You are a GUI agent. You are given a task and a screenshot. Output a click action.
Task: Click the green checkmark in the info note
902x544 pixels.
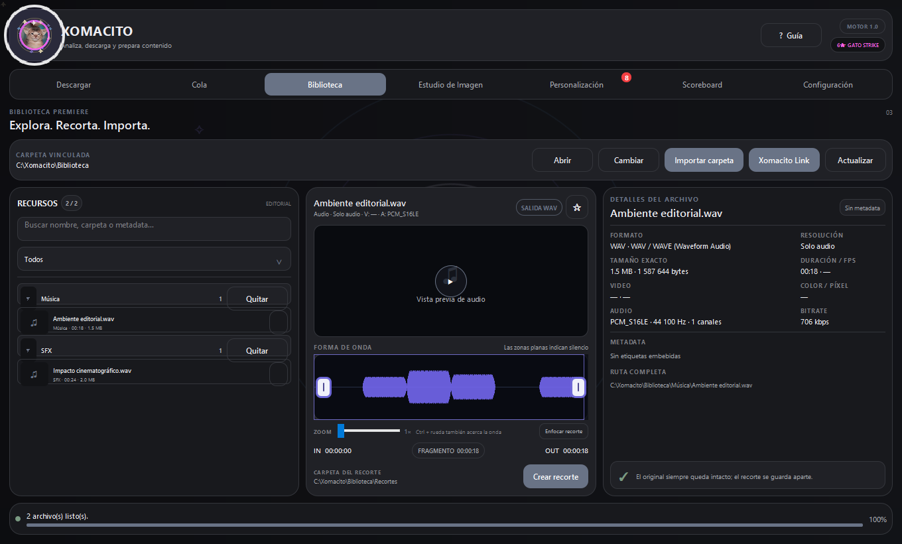[623, 476]
